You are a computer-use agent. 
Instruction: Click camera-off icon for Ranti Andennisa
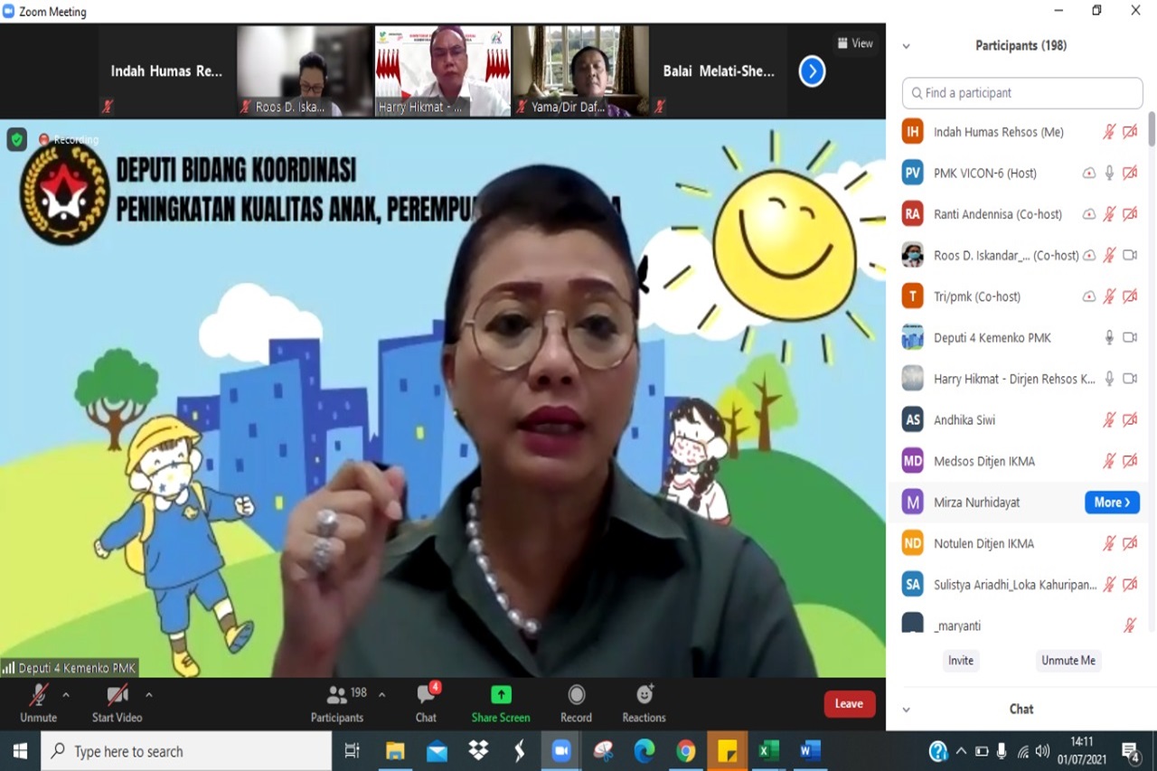coord(1130,214)
